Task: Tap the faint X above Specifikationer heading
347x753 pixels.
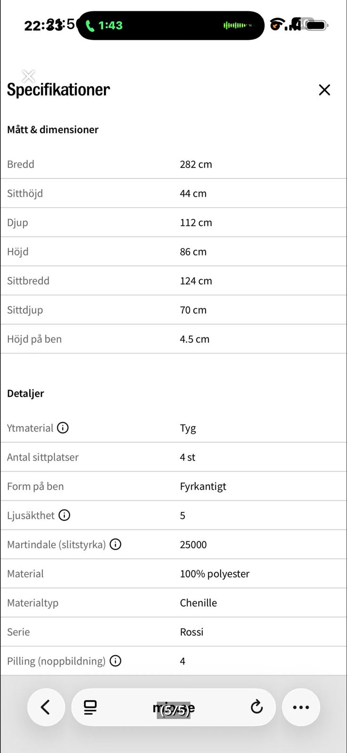Action: 29,76
